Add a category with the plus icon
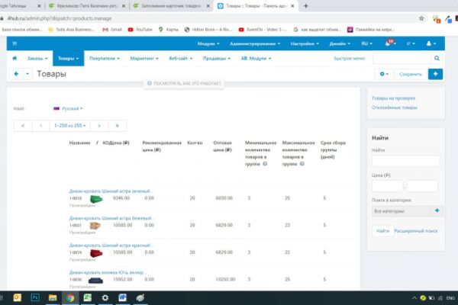Viewport: 458px width, 305px height. point(437,210)
